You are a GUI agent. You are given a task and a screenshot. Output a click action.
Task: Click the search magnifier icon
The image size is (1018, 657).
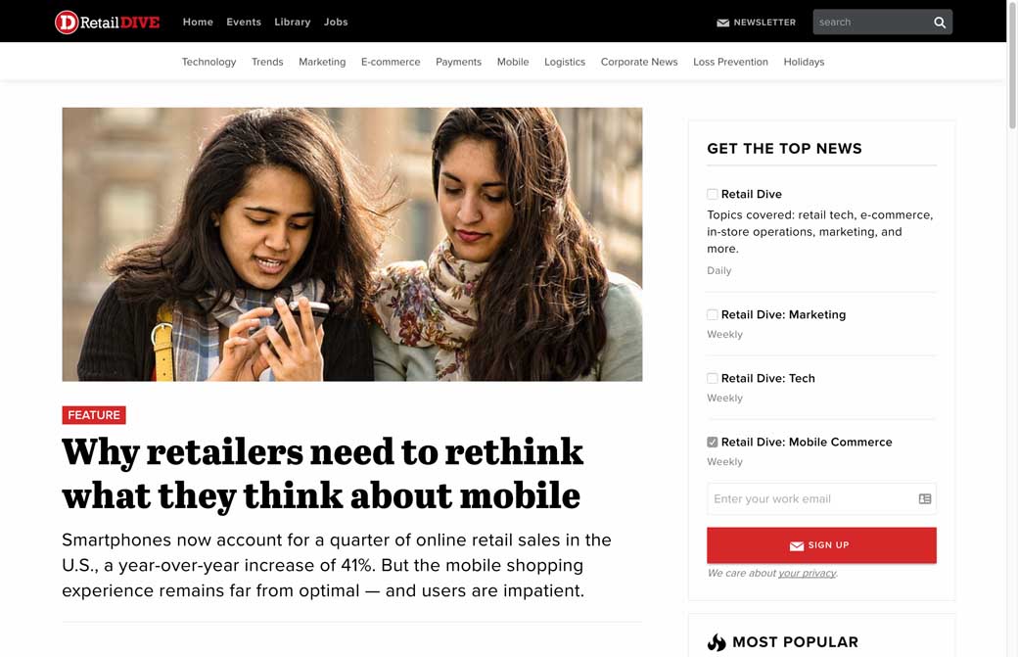[x=939, y=23]
